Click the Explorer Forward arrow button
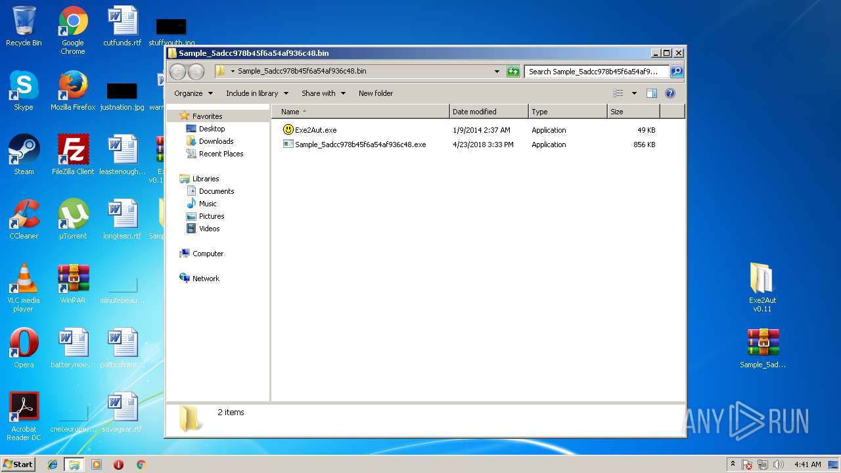Viewport: 841px width, 473px height. [196, 72]
